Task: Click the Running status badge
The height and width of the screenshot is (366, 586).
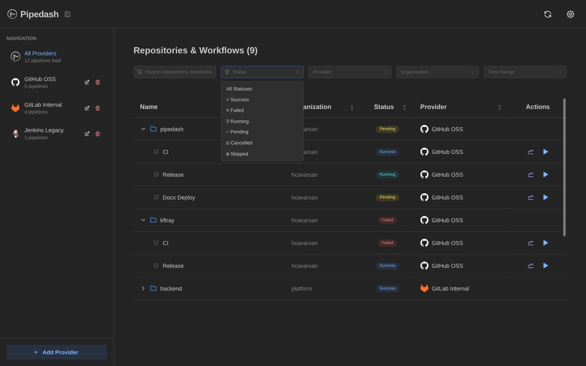Action: [x=387, y=174]
